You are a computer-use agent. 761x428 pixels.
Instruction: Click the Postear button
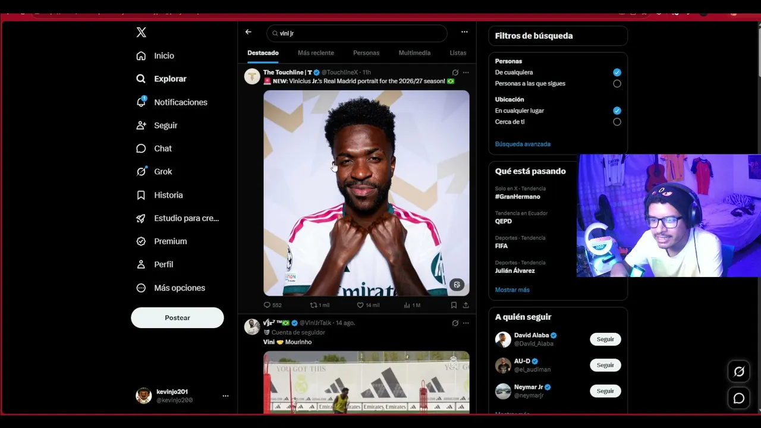[177, 317]
